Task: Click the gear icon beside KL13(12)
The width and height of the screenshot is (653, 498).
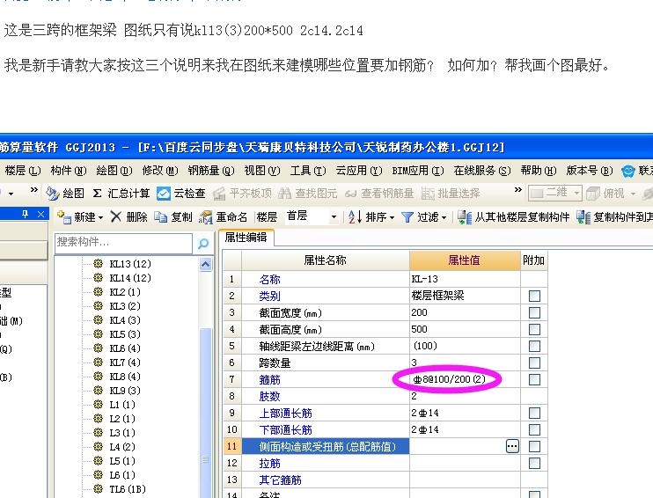Action: click(x=99, y=263)
